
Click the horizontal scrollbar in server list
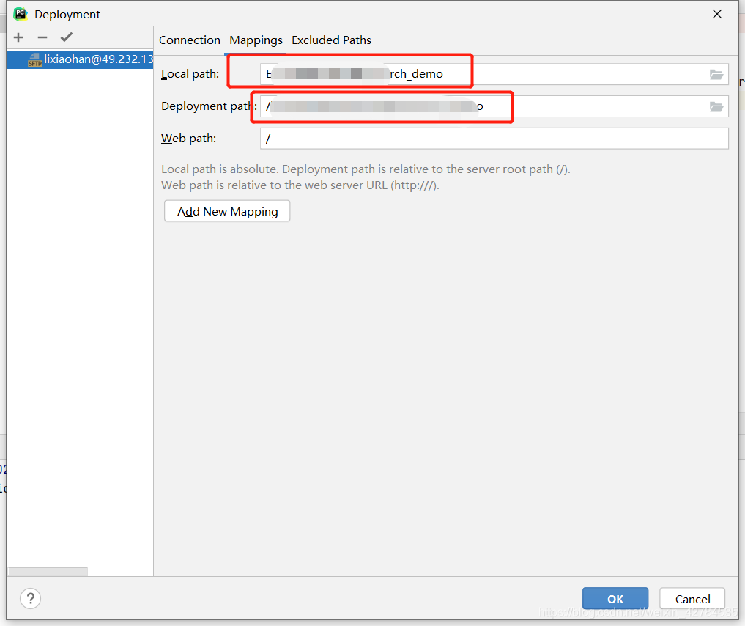[48, 571]
